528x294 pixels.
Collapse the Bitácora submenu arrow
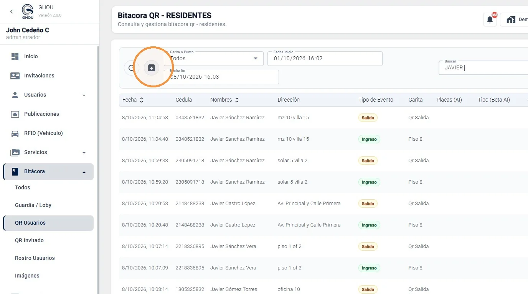tap(84, 172)
